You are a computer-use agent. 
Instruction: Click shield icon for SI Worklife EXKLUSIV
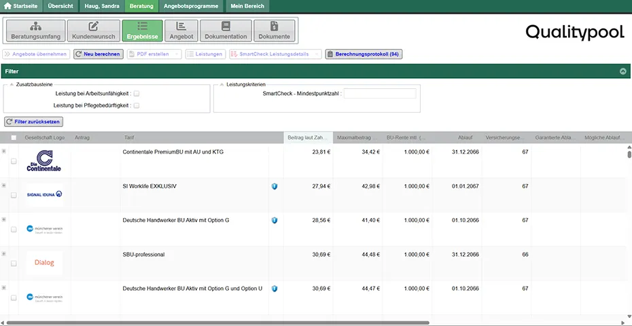click(275, 186)
